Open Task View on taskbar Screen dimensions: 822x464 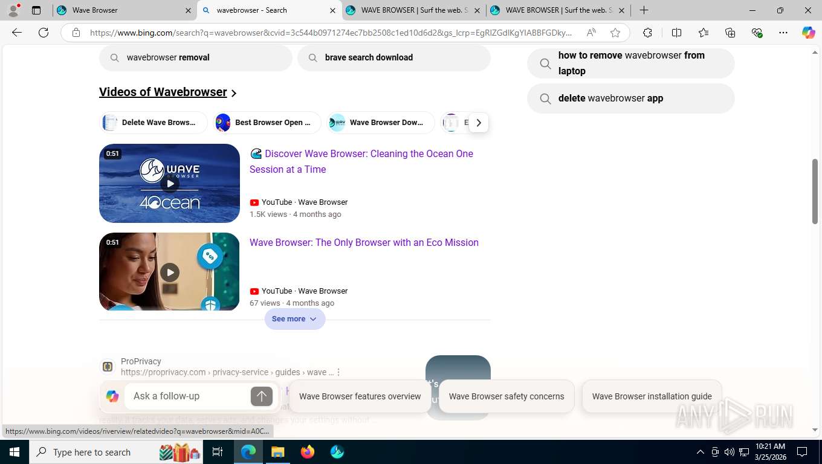pos(218,452)
